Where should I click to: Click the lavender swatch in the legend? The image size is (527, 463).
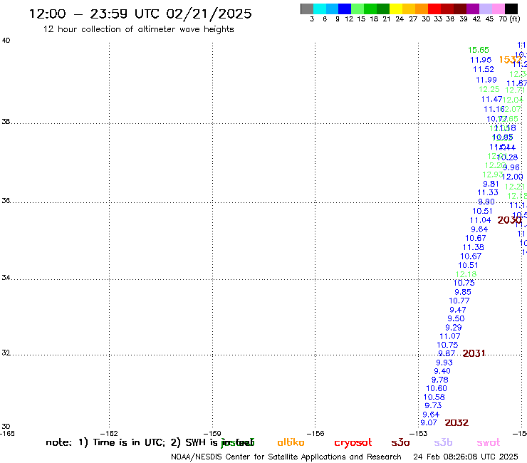tap(485, 9)
